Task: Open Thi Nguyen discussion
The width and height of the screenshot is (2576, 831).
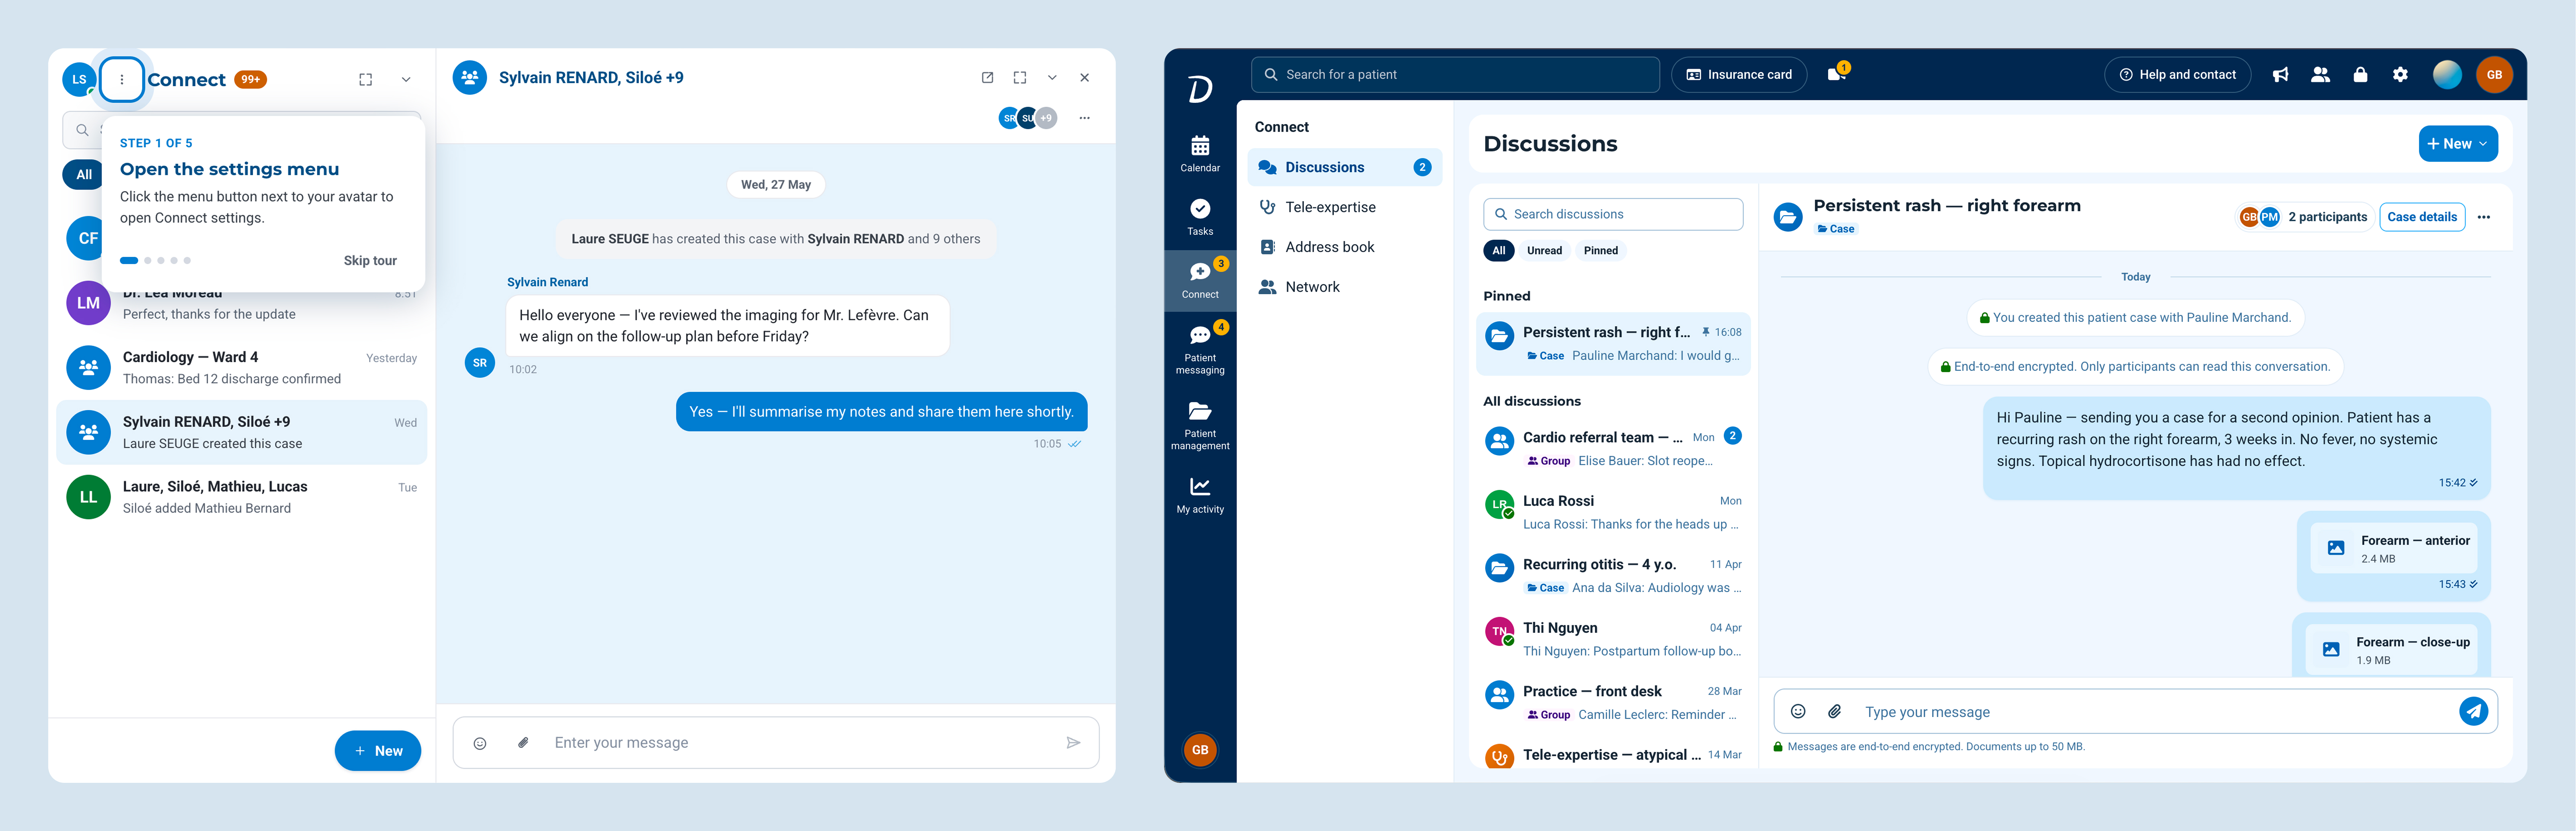Action: (1613, 639)
